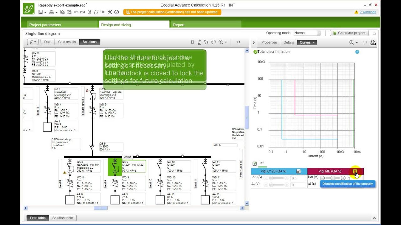Click the Ecodial application logo button

(x=29, y=8)
